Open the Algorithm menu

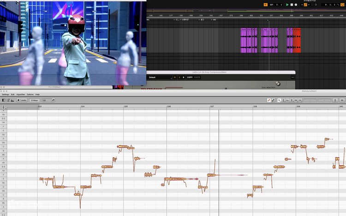[x=20, y=94]
